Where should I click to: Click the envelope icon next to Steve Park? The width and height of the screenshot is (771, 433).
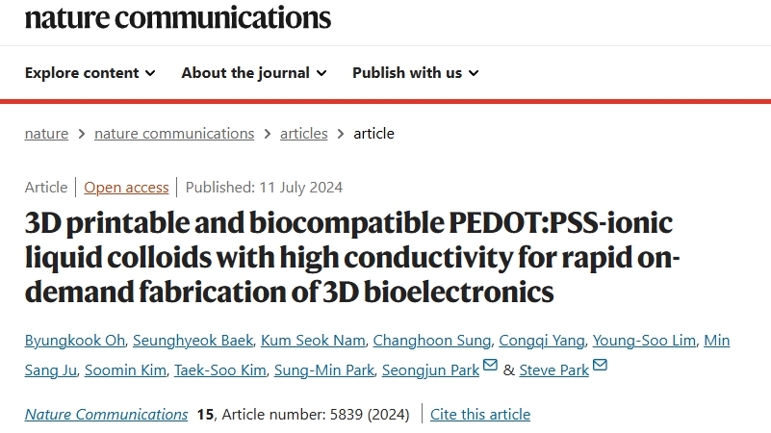(x=600, y=366)
